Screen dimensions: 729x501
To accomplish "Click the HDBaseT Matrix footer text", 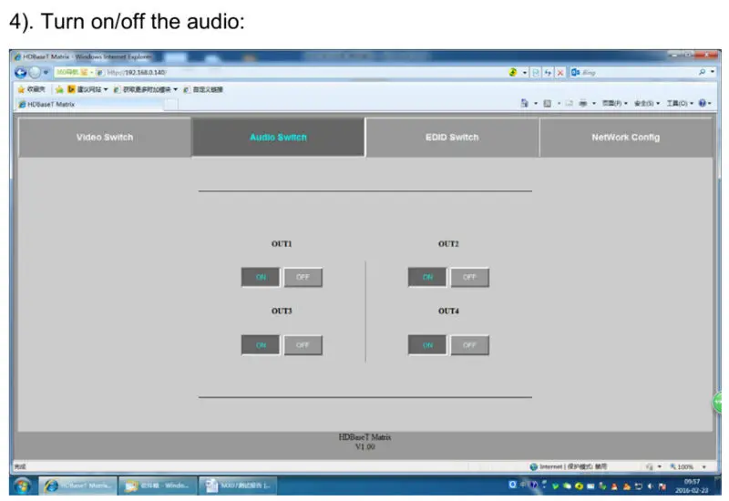I will 365,437.
